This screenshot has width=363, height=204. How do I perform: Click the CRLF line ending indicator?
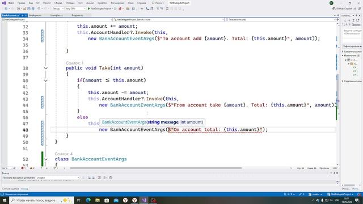tap(335, 168)
